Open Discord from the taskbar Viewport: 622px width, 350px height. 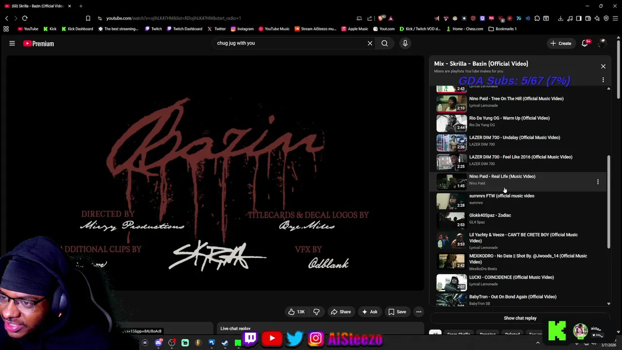158,343
